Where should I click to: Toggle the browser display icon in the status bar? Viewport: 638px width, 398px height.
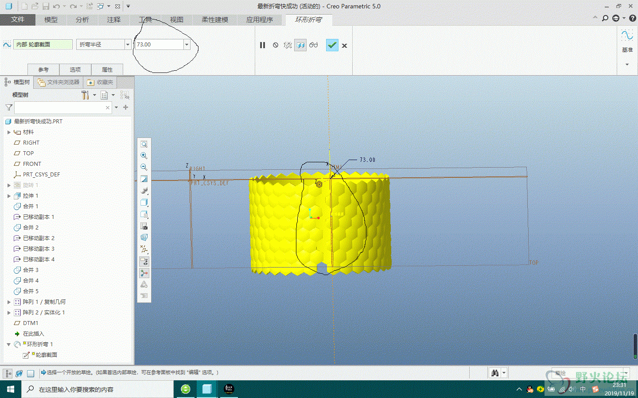point(19,373)
